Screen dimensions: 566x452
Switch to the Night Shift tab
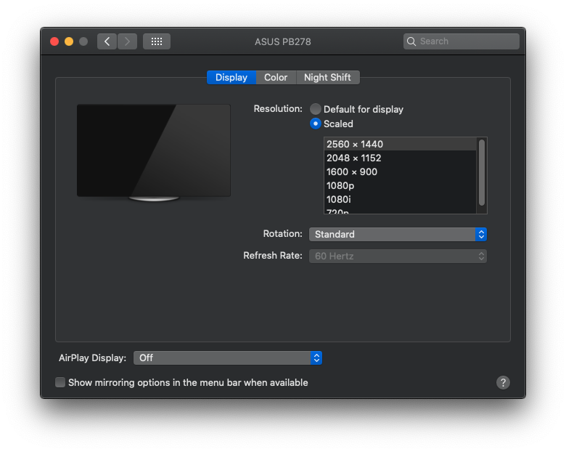pyautogui.click(x=327, y=77)
